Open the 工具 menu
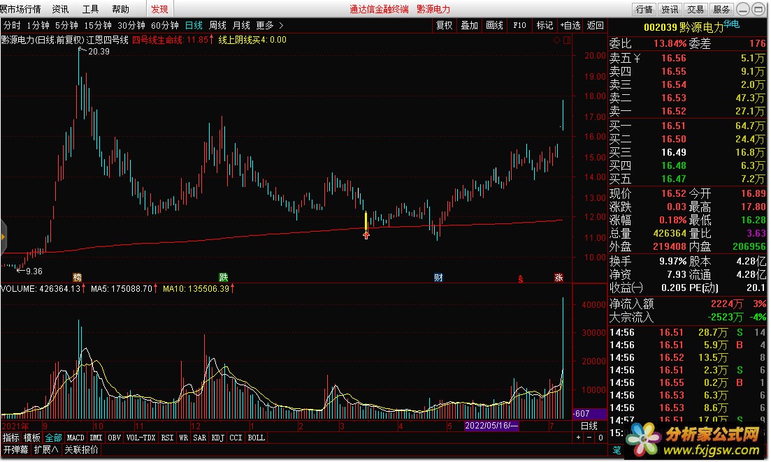Image resolution: width=771 pixels, height=462 pixels. (90, 9)
